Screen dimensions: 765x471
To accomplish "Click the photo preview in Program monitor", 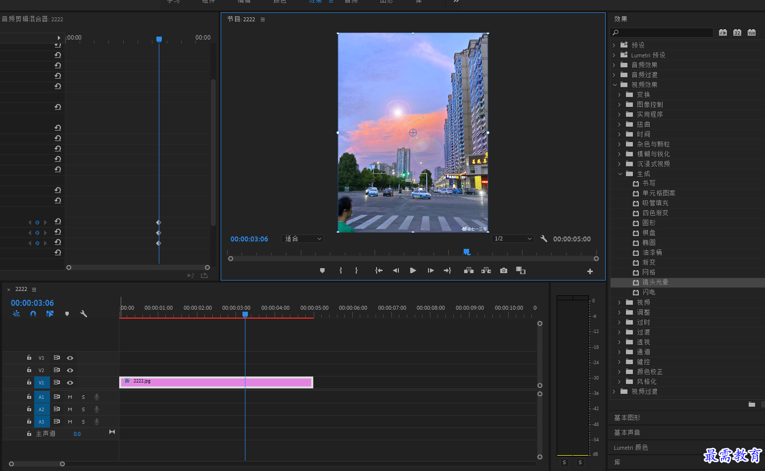I will click(x=413, y=133).
